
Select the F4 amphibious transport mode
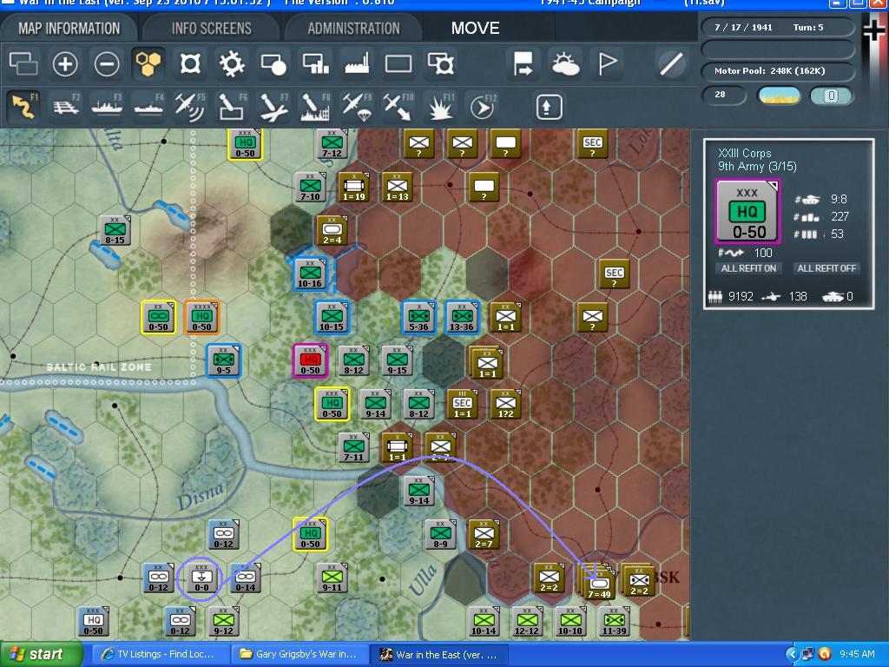click(148, 106)
